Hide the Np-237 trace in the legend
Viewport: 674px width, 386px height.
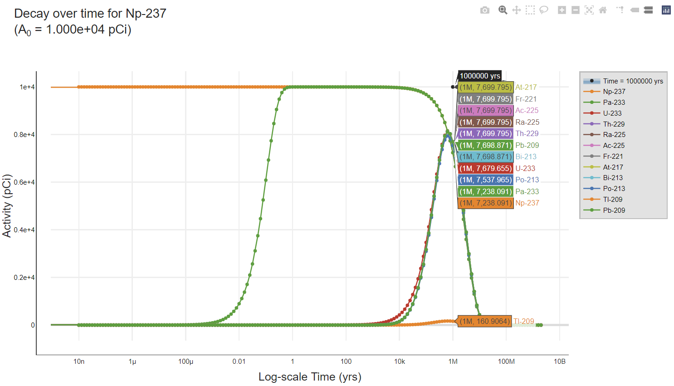[x=614, y=92]
